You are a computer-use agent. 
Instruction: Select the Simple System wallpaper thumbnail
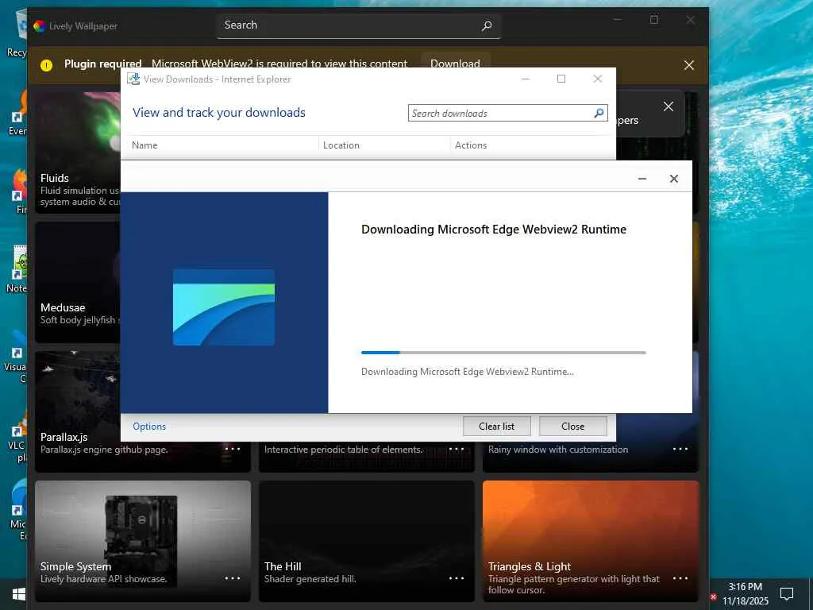point(143,541)
